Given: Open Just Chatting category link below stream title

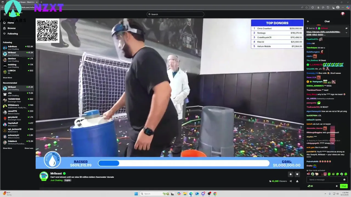Looking at the screenshot, I should 56,180.
